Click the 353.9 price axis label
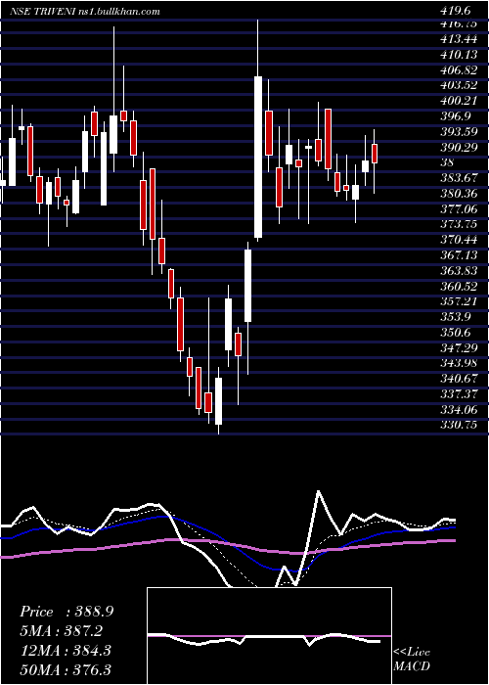Image resolution: width=489 pixels, height=685 pixels. tap(456, 318)
